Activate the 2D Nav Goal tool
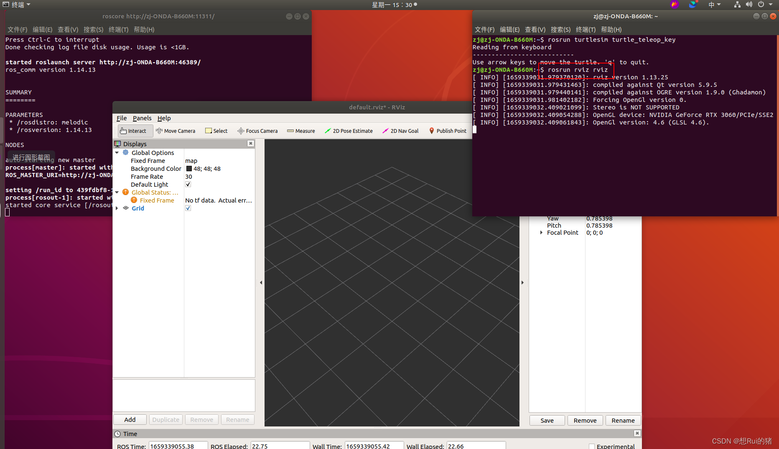779x449 pixels. 400,131
